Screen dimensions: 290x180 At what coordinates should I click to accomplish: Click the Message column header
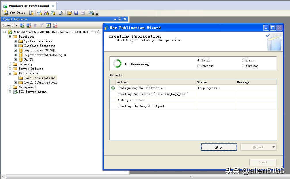256,82
